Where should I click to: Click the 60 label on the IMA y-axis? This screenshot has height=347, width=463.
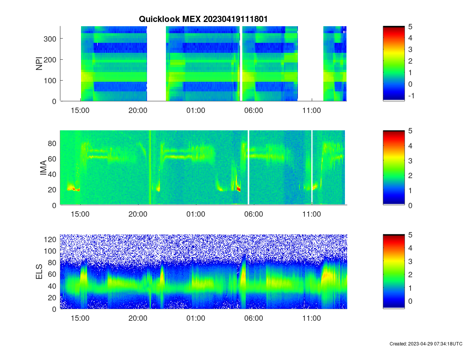53,158
